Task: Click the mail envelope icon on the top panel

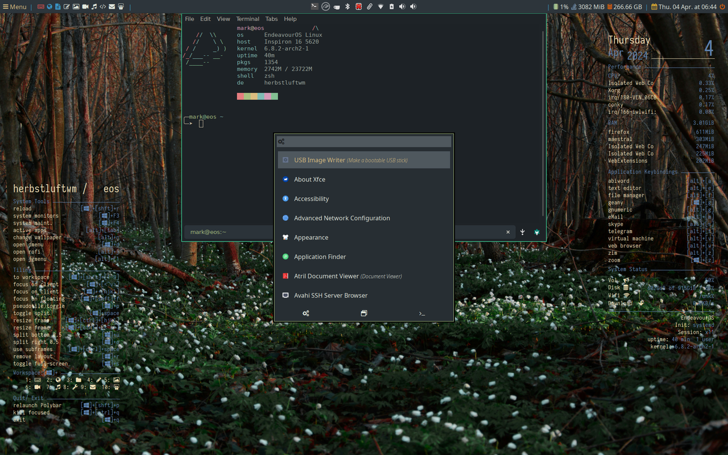Action: [x=111, y=6]
